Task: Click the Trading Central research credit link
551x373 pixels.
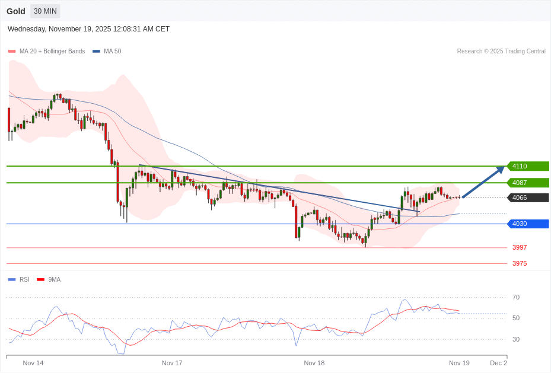Action: pos(501,51)
